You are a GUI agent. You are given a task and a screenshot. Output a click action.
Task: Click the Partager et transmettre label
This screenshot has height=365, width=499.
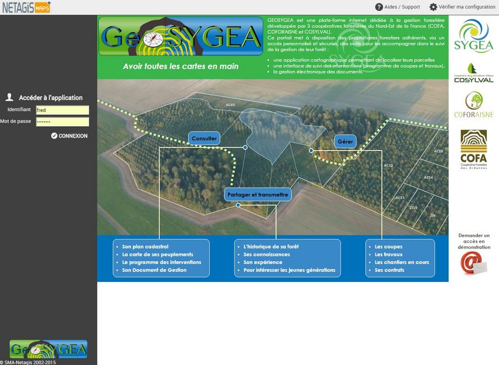tap(258, 195)
